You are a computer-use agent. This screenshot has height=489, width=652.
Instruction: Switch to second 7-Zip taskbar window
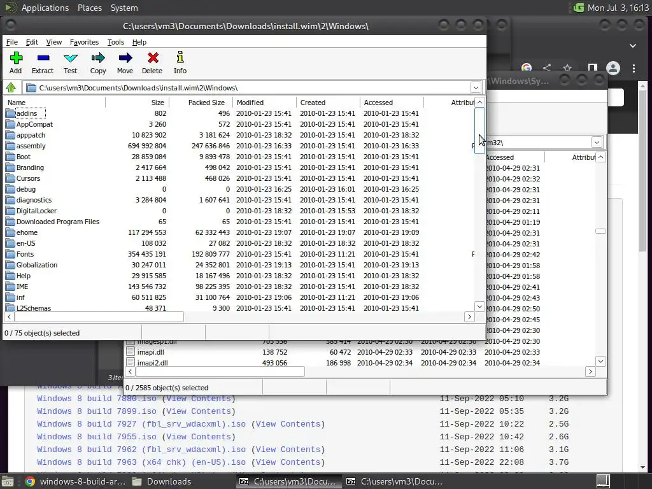[x=395, y=481]
